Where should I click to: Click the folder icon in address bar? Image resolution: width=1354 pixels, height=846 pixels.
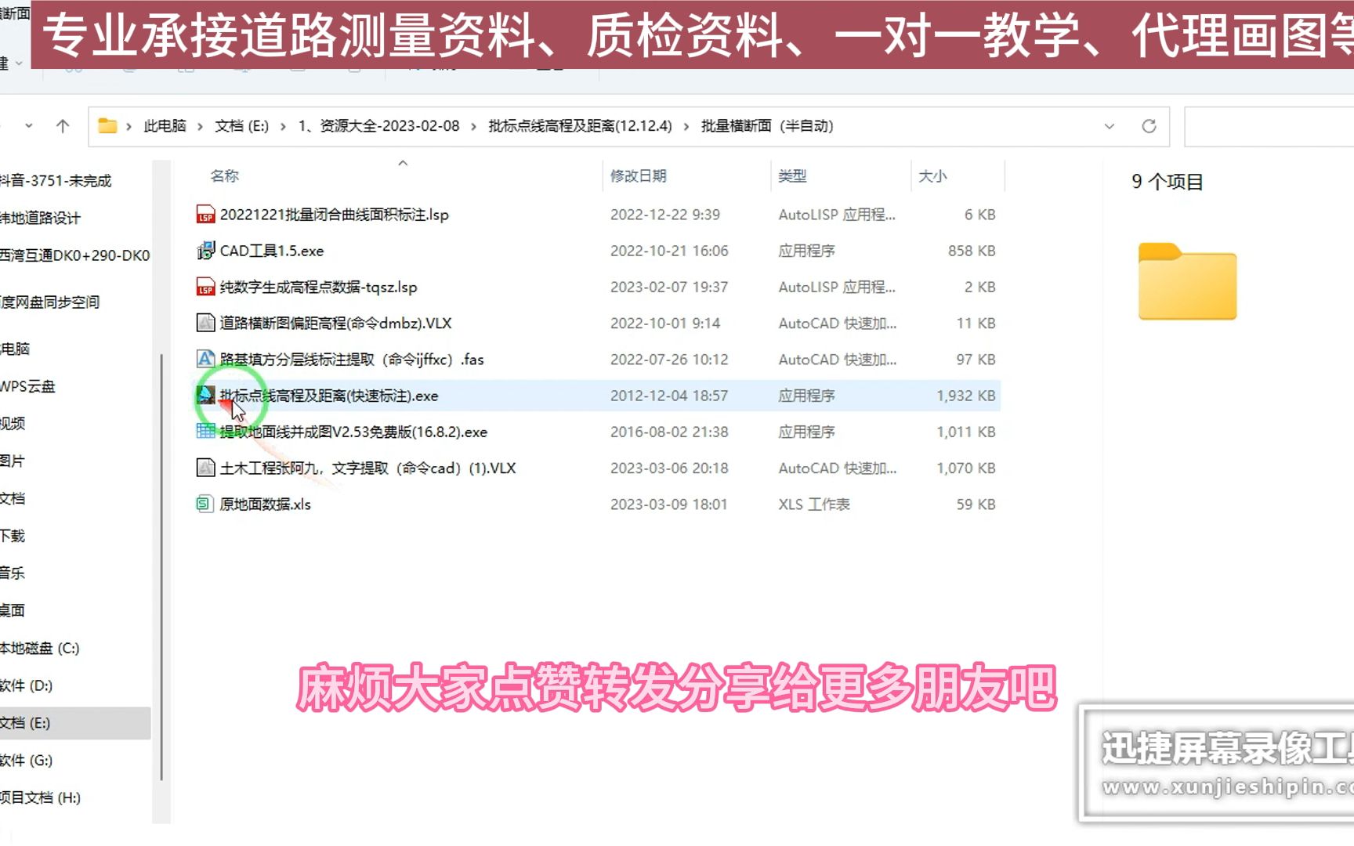pos(107,126)
